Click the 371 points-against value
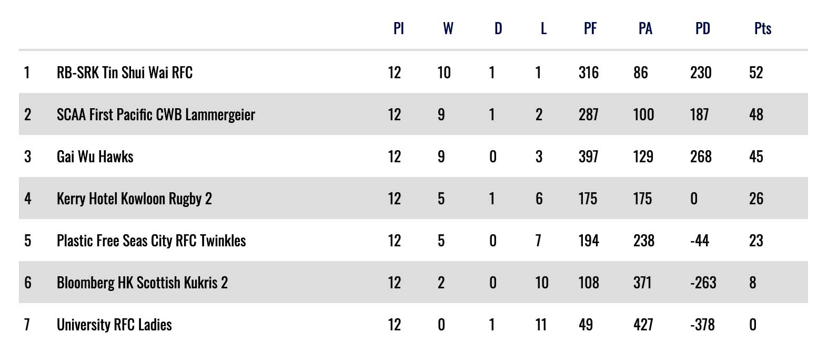The width and height of the screenshot is (827, 354). [x=642, y=283]
